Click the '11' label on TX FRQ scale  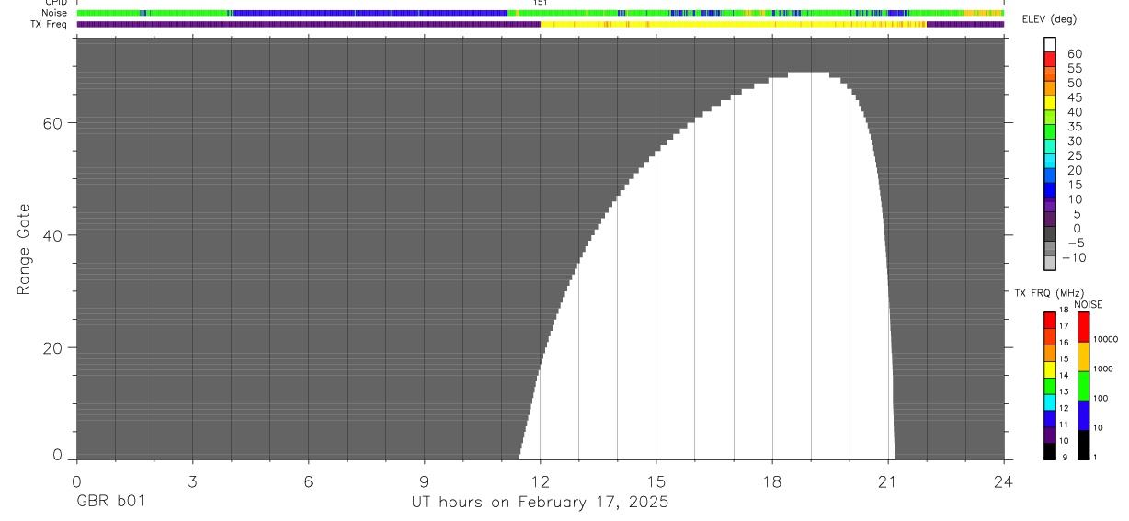coord(1064,425)
